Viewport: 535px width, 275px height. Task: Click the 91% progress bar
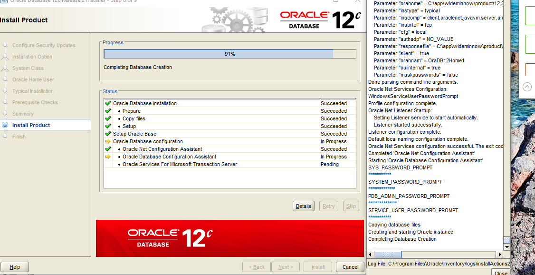point(229,54)
